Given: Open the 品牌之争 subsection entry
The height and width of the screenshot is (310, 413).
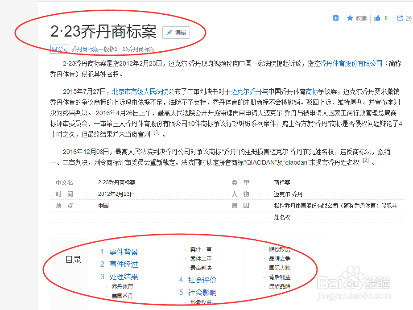Looking at the screenshot, I should (280, 259).
